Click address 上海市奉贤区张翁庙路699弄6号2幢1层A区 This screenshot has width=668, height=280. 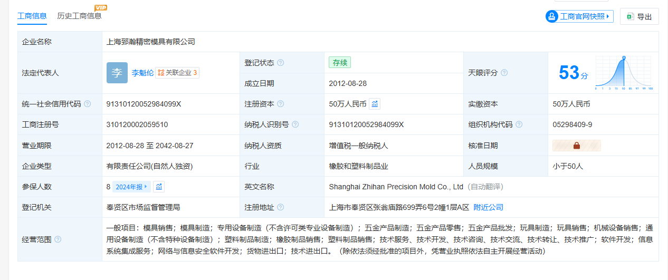click(x=399, y=207)
